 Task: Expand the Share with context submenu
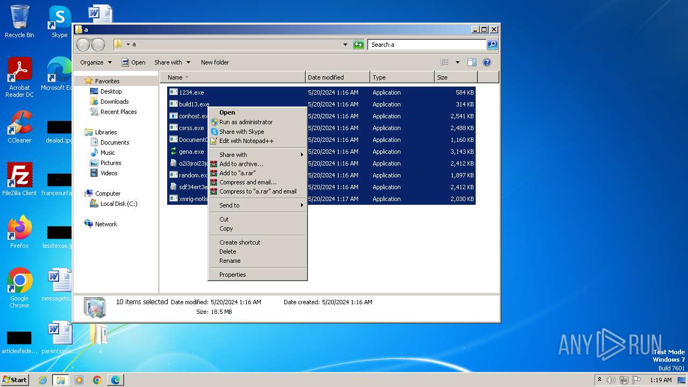pos(257,155)
